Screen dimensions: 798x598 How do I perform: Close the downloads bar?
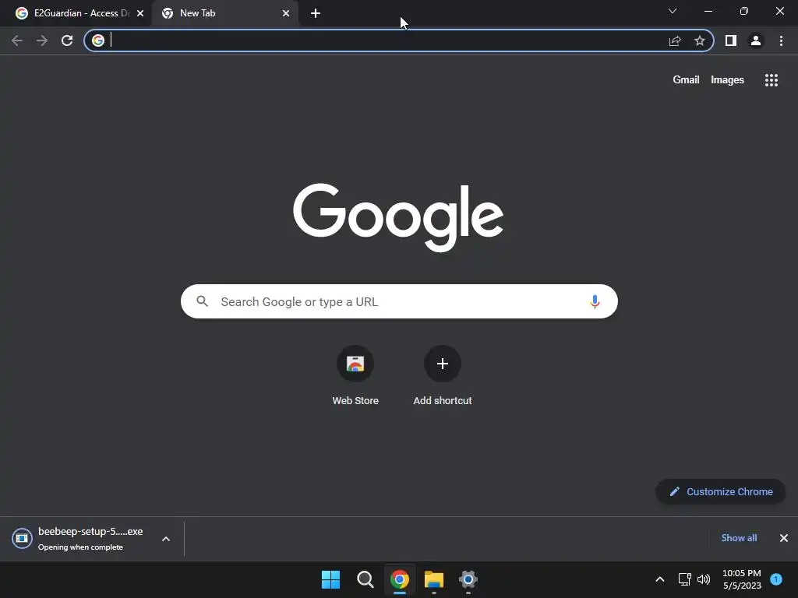click(784, 538)
